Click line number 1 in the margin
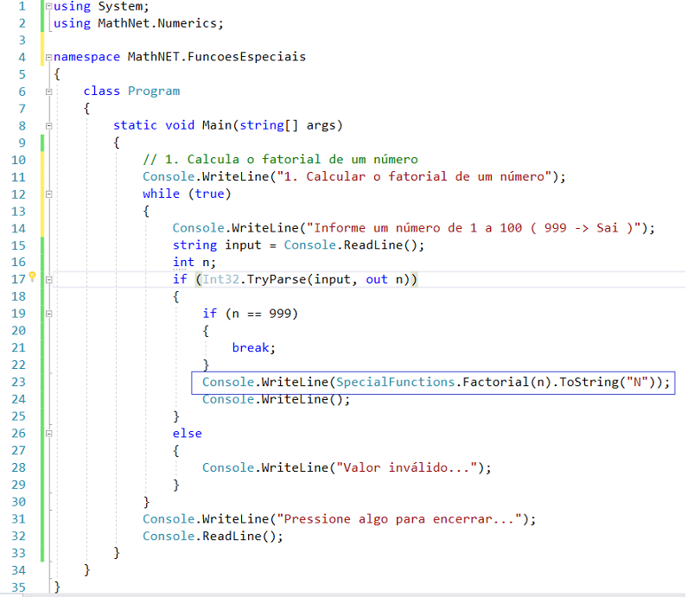The image size is (694, 597). (22, 6)
